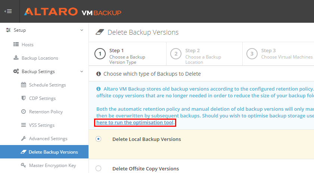Click the Hosts list icon
Screen dimensions: 314x173
[x=16, y=44]
